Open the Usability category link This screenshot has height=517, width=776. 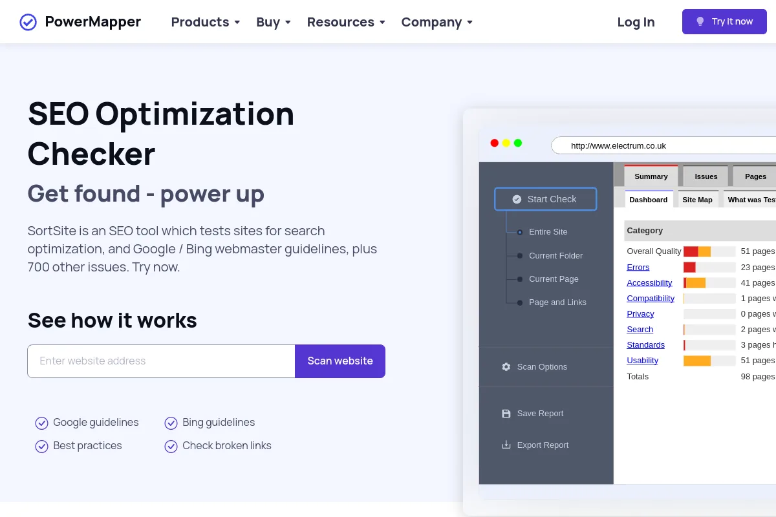[x=642, y=360]
